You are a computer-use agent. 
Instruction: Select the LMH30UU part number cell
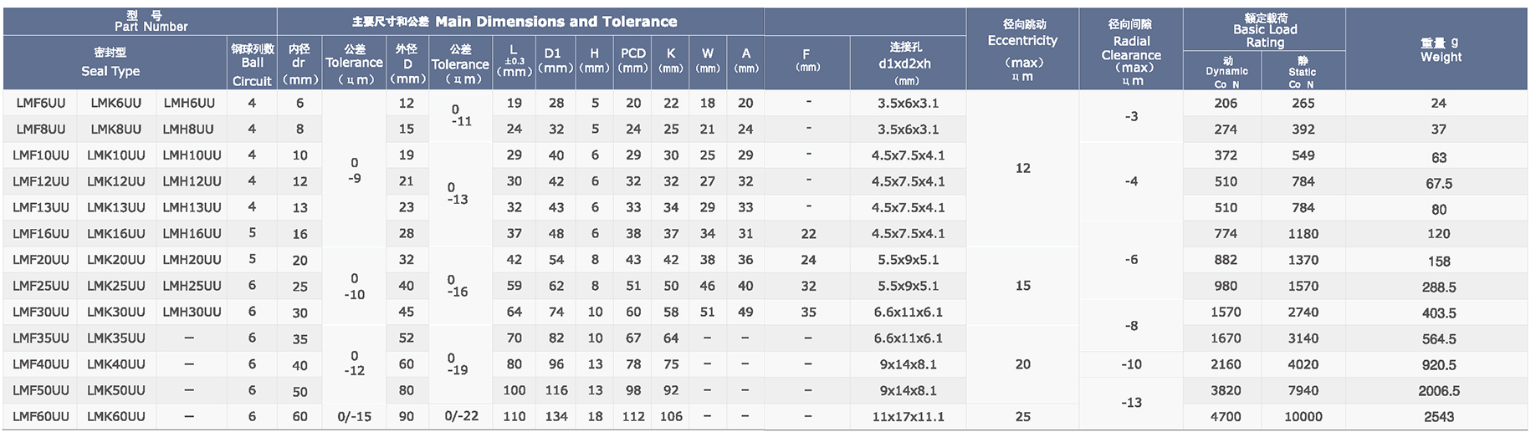[192, 312]
